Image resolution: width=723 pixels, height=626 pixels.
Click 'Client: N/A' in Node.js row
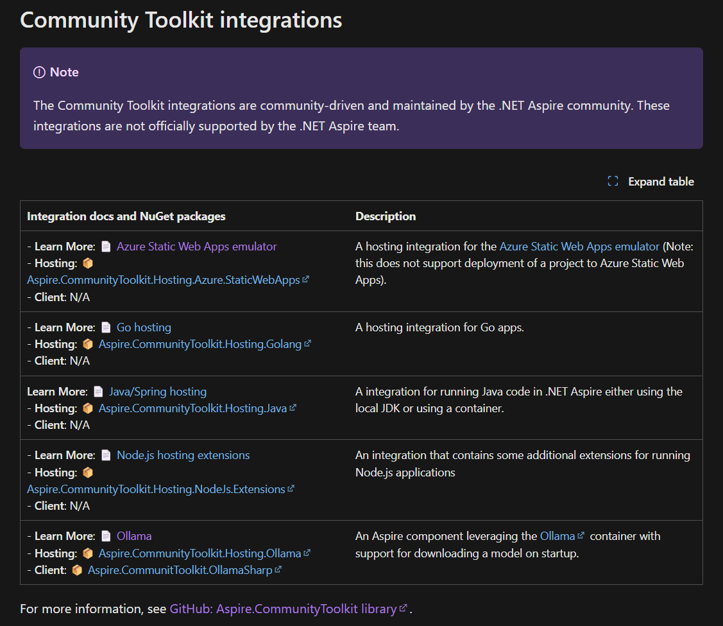[x=62, y=506]
